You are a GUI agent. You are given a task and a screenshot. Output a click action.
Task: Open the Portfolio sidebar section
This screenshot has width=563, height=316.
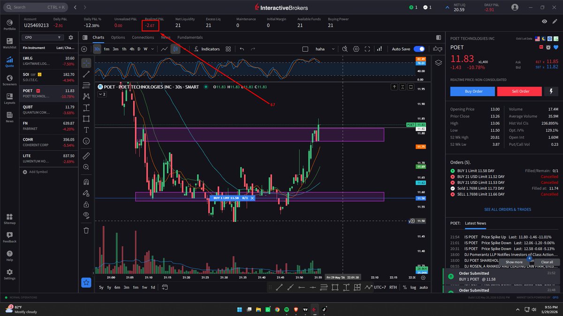[x=9, y=24]
